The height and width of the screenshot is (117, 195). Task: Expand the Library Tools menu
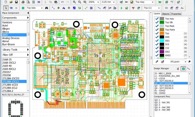(x=16, y=50)
